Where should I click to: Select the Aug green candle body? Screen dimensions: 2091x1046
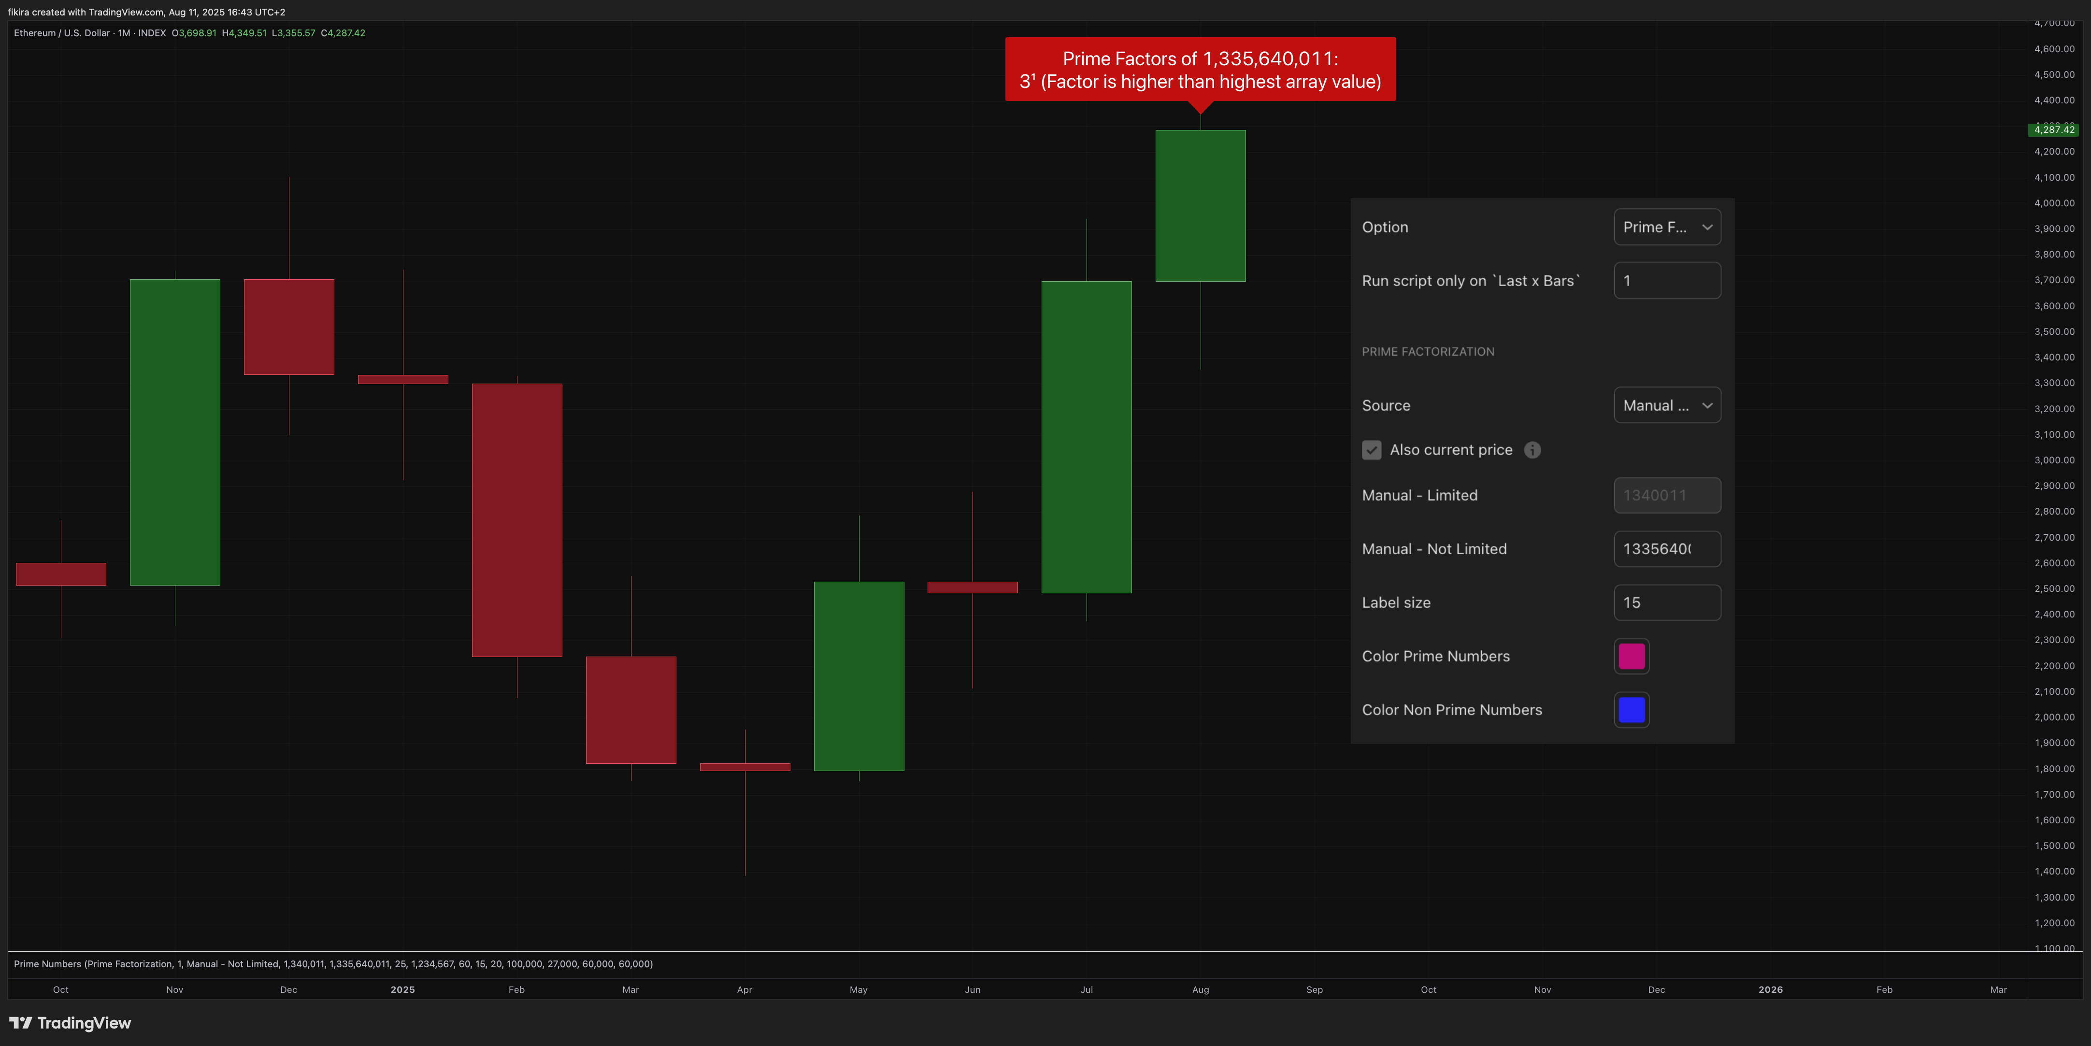coord(1201,206)
